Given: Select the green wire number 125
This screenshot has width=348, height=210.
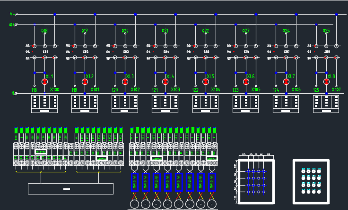Looking at the screenshot, I should [x=316, y=90].
